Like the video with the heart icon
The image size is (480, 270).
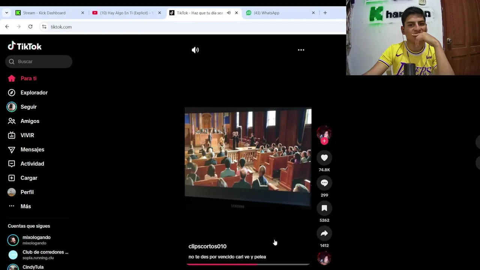[324, 158]
